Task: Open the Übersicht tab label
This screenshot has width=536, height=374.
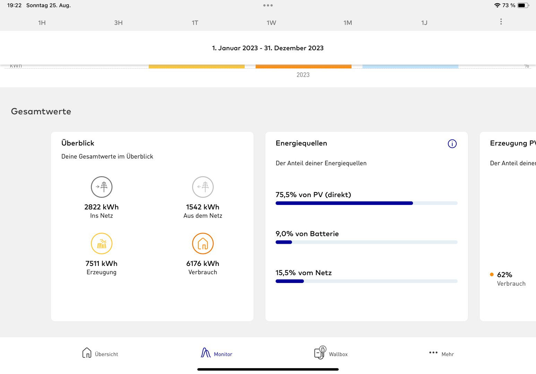Action: click(106, 354)
